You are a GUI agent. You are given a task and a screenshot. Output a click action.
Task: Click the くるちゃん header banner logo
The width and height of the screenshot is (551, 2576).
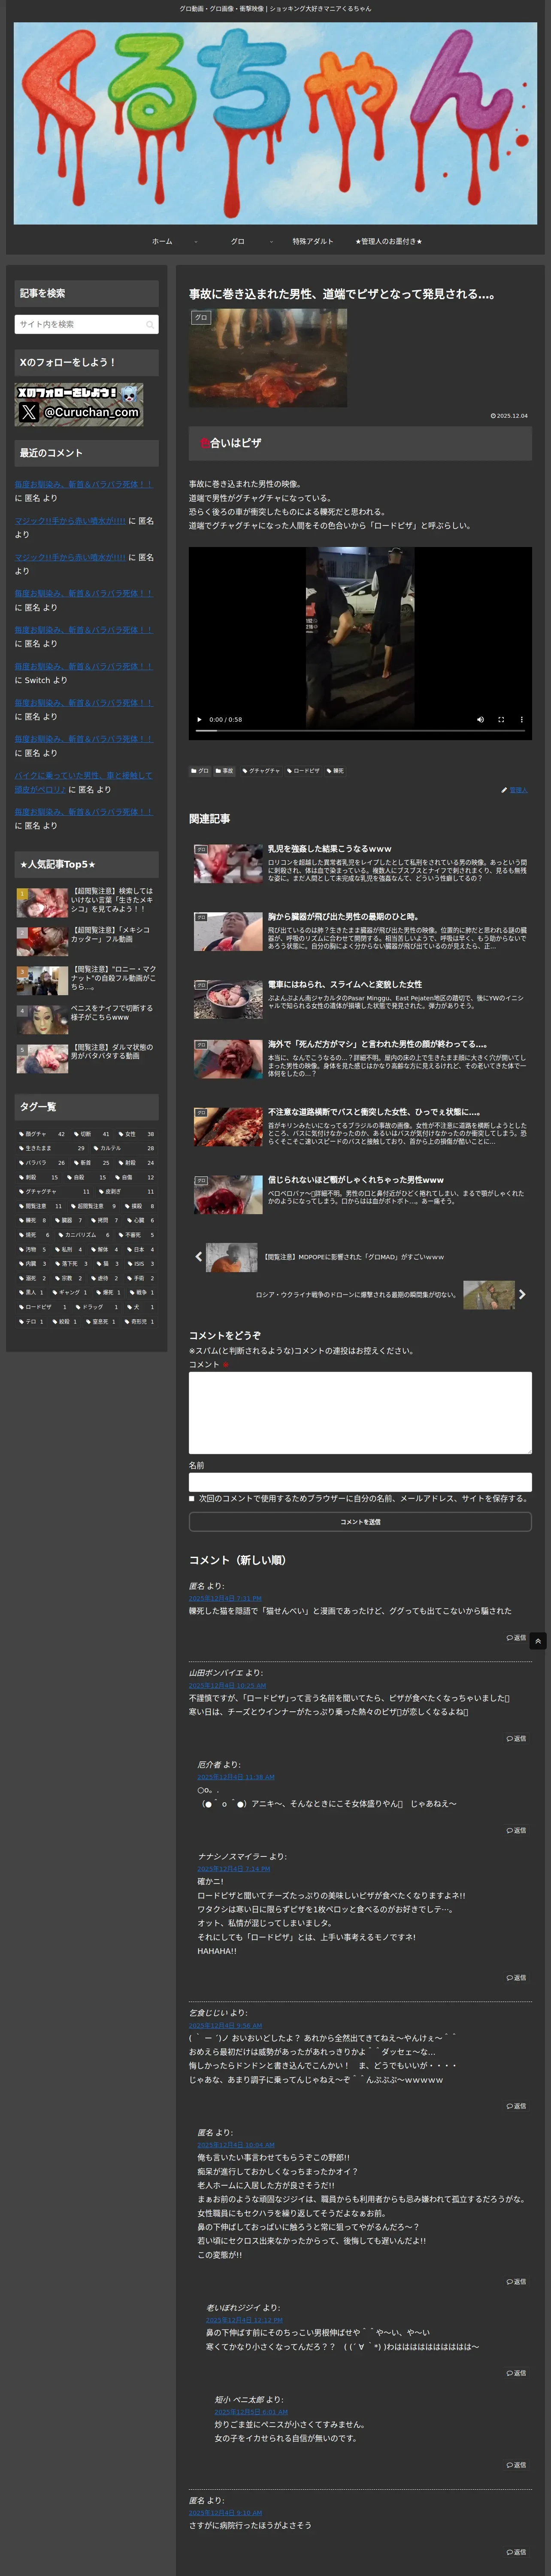(275, 123)
